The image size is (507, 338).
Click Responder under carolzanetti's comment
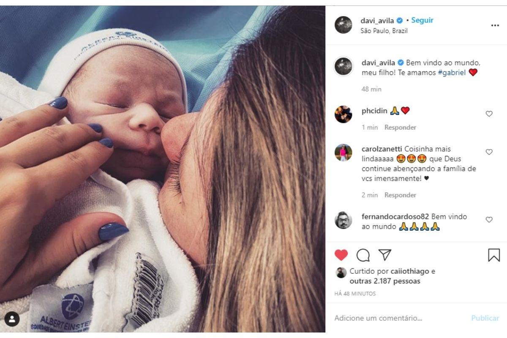click(400, 195)
